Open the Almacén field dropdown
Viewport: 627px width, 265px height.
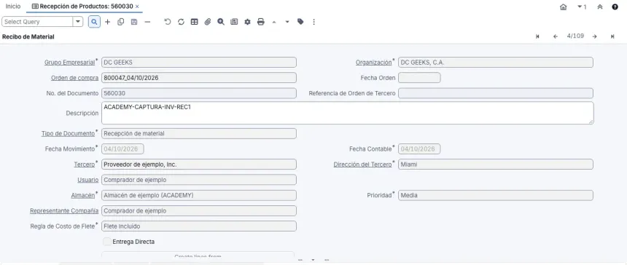199,195
